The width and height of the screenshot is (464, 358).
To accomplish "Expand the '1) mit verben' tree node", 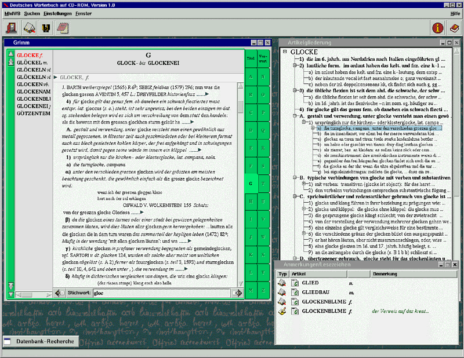I will click(303, 184).
